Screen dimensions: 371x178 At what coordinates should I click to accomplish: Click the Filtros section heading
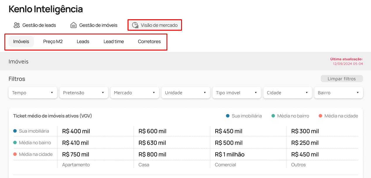(17, 79)
